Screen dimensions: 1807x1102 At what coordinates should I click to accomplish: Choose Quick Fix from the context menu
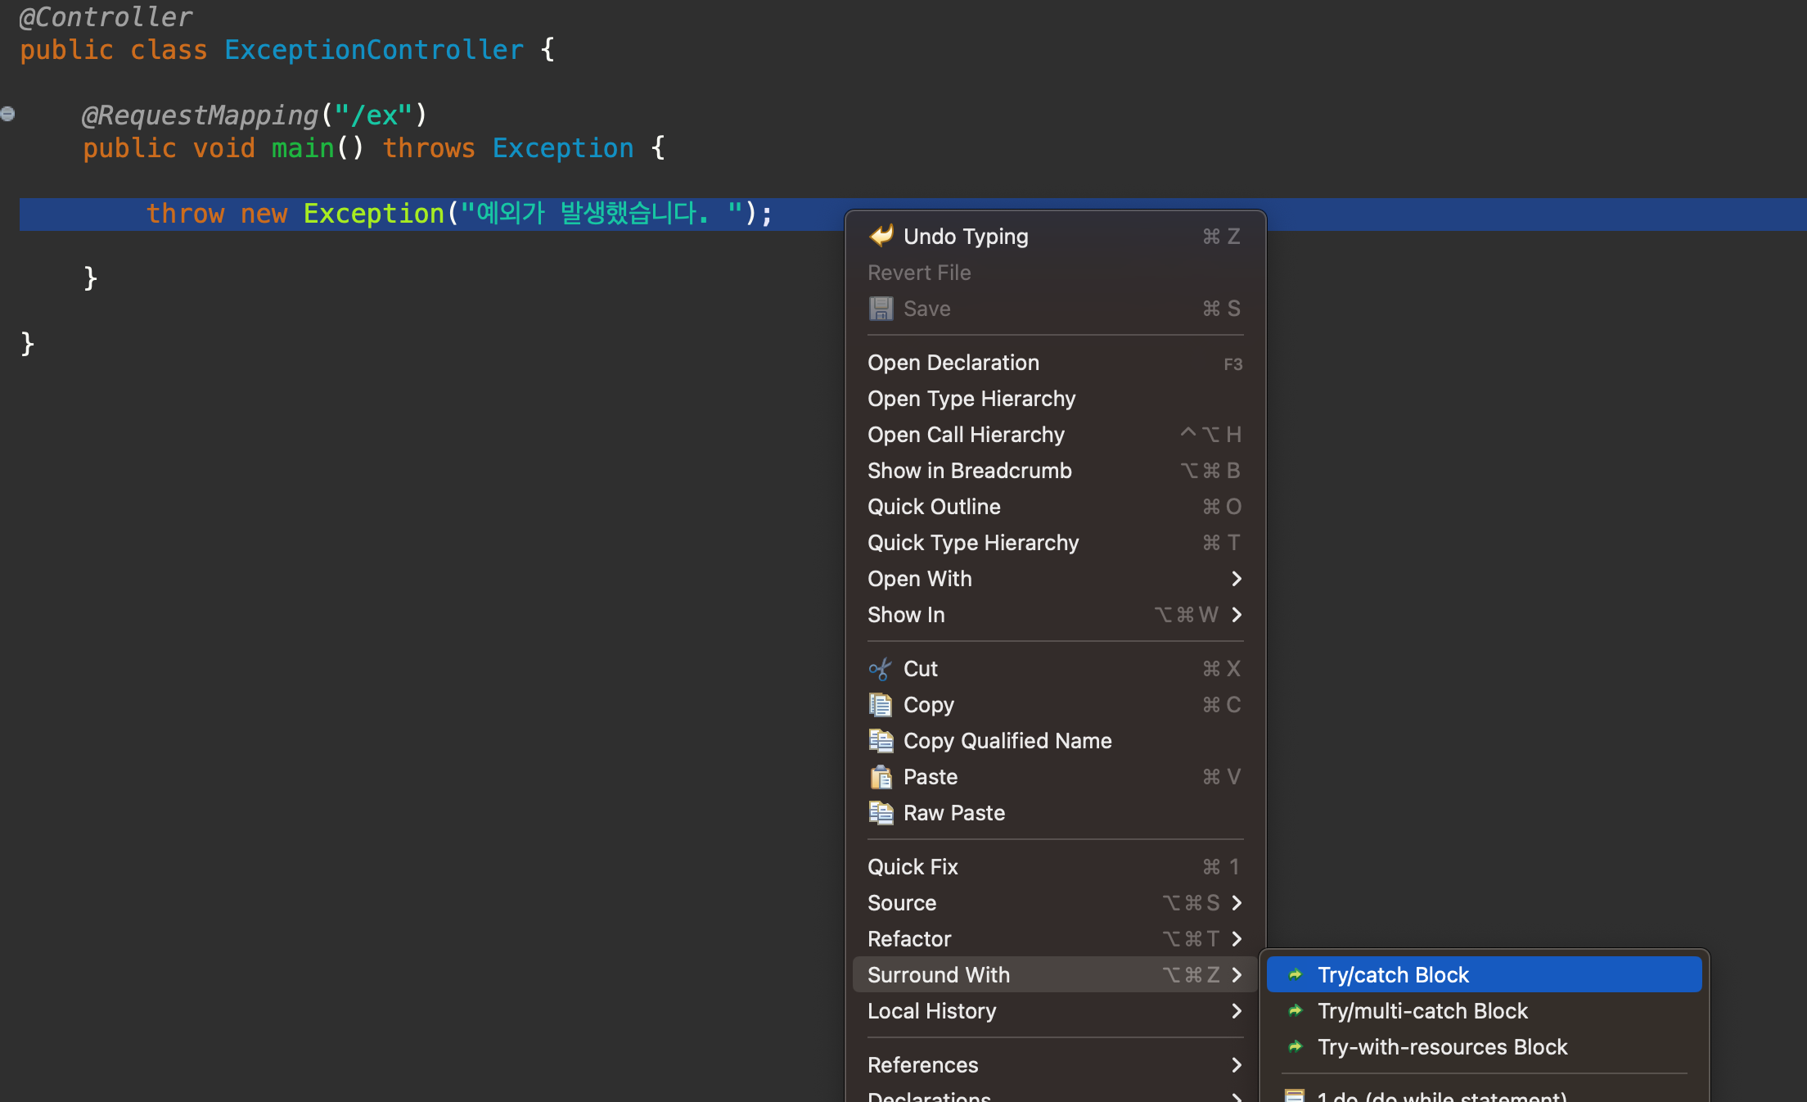tap(913, 867)
